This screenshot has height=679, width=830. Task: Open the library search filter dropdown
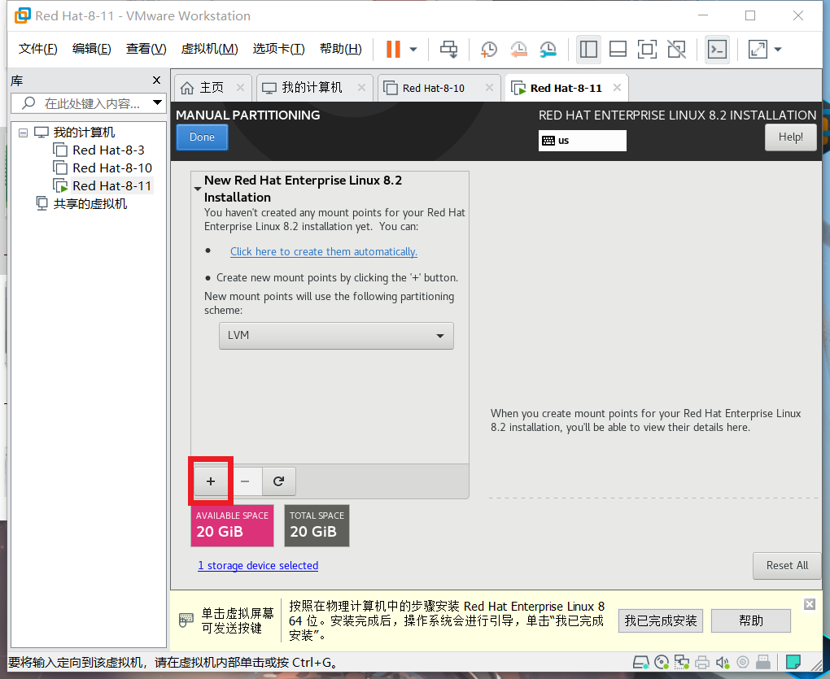157,102
